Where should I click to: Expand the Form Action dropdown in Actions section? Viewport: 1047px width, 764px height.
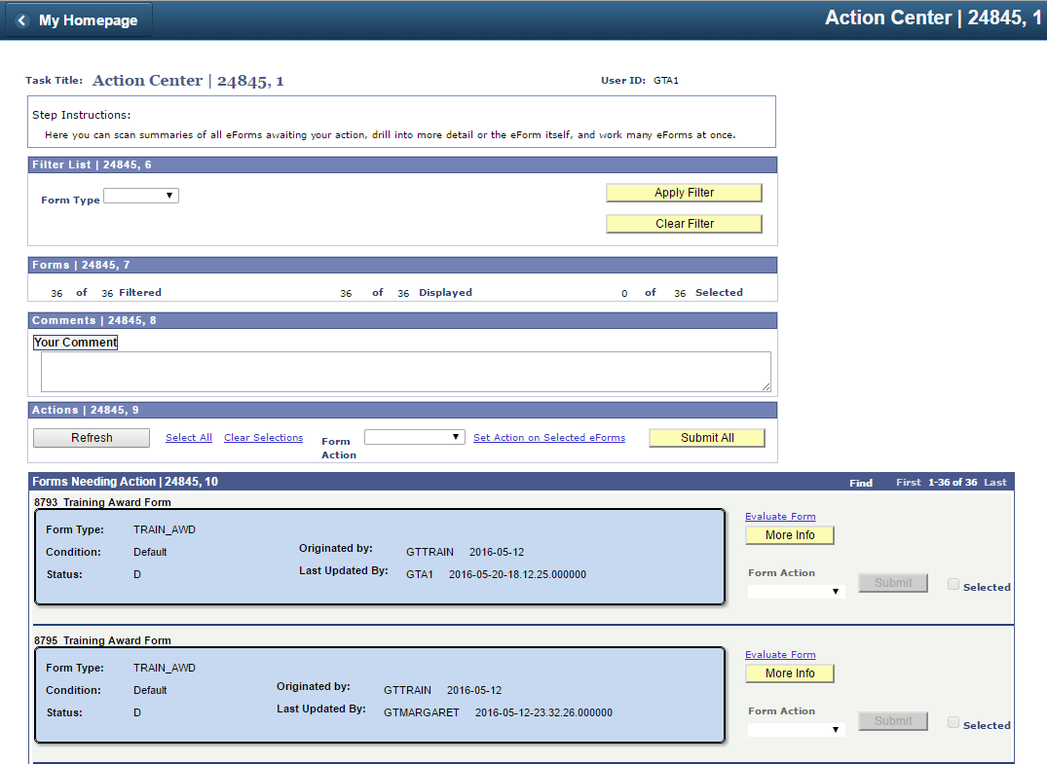coord(415,438)
